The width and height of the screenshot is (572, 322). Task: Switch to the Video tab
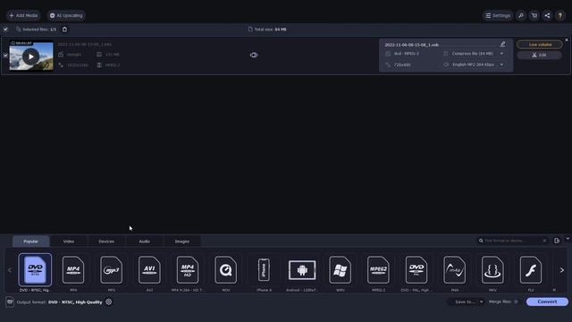click(x=69, y=241)
